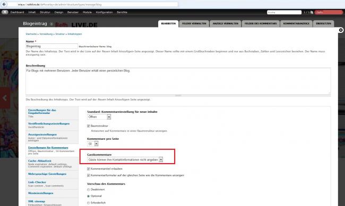Image resolution: width=345 pixels, height=206 pixels.
Task: Click the Suche search field in toolbar
Action: (x=284, y=12)
